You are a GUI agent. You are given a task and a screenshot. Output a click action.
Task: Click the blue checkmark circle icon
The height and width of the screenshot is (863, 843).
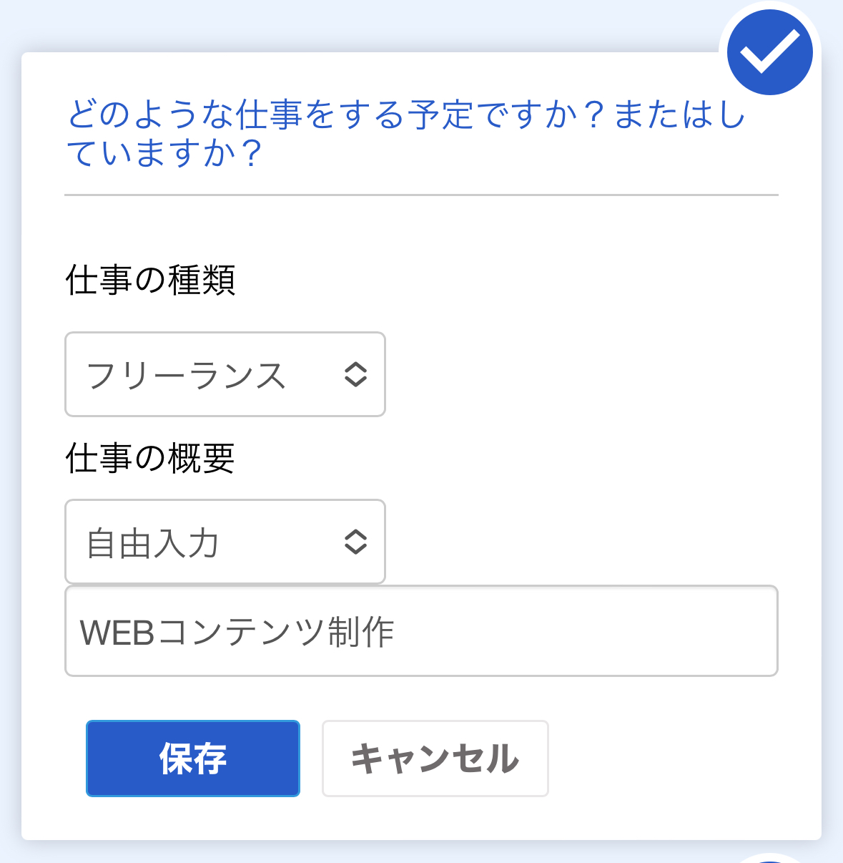tap(769, 52)
